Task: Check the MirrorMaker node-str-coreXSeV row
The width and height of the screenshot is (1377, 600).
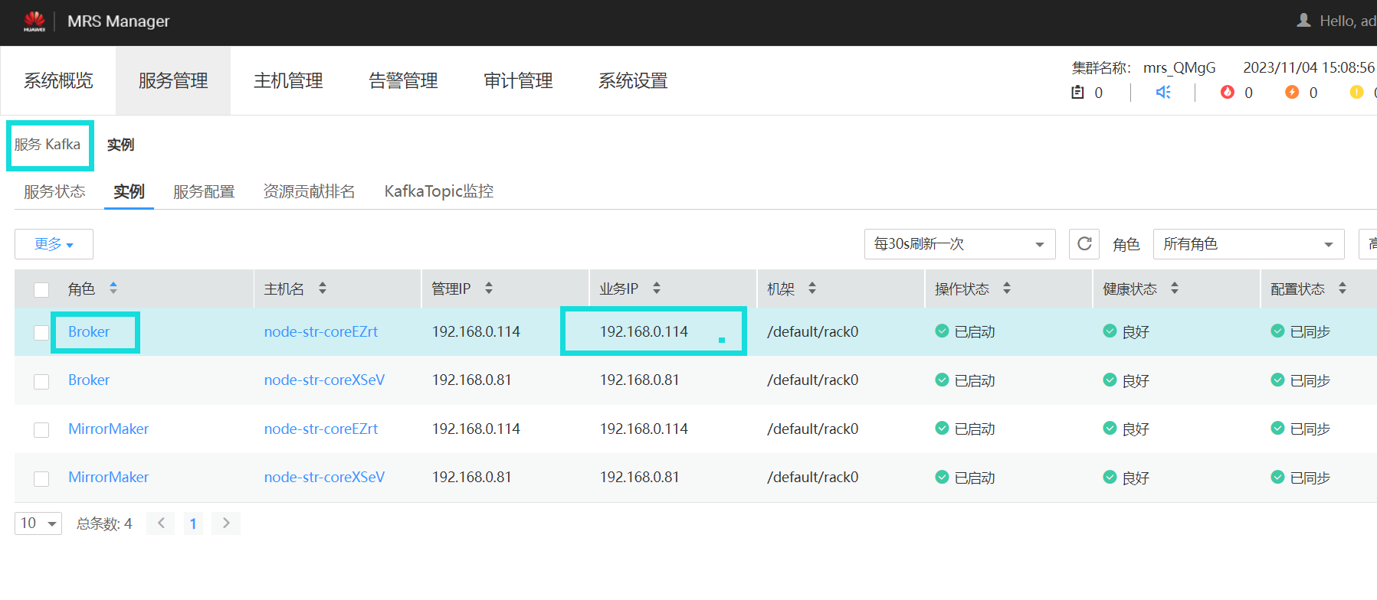Action: click(x=41, y=478)
